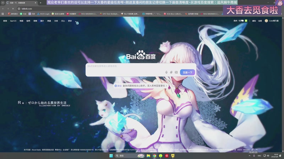The width and height of the screenshot is (284, 159).
Task: Open the 文心 top navigation link
Action: pyautogui.click(x=63, y=21)
